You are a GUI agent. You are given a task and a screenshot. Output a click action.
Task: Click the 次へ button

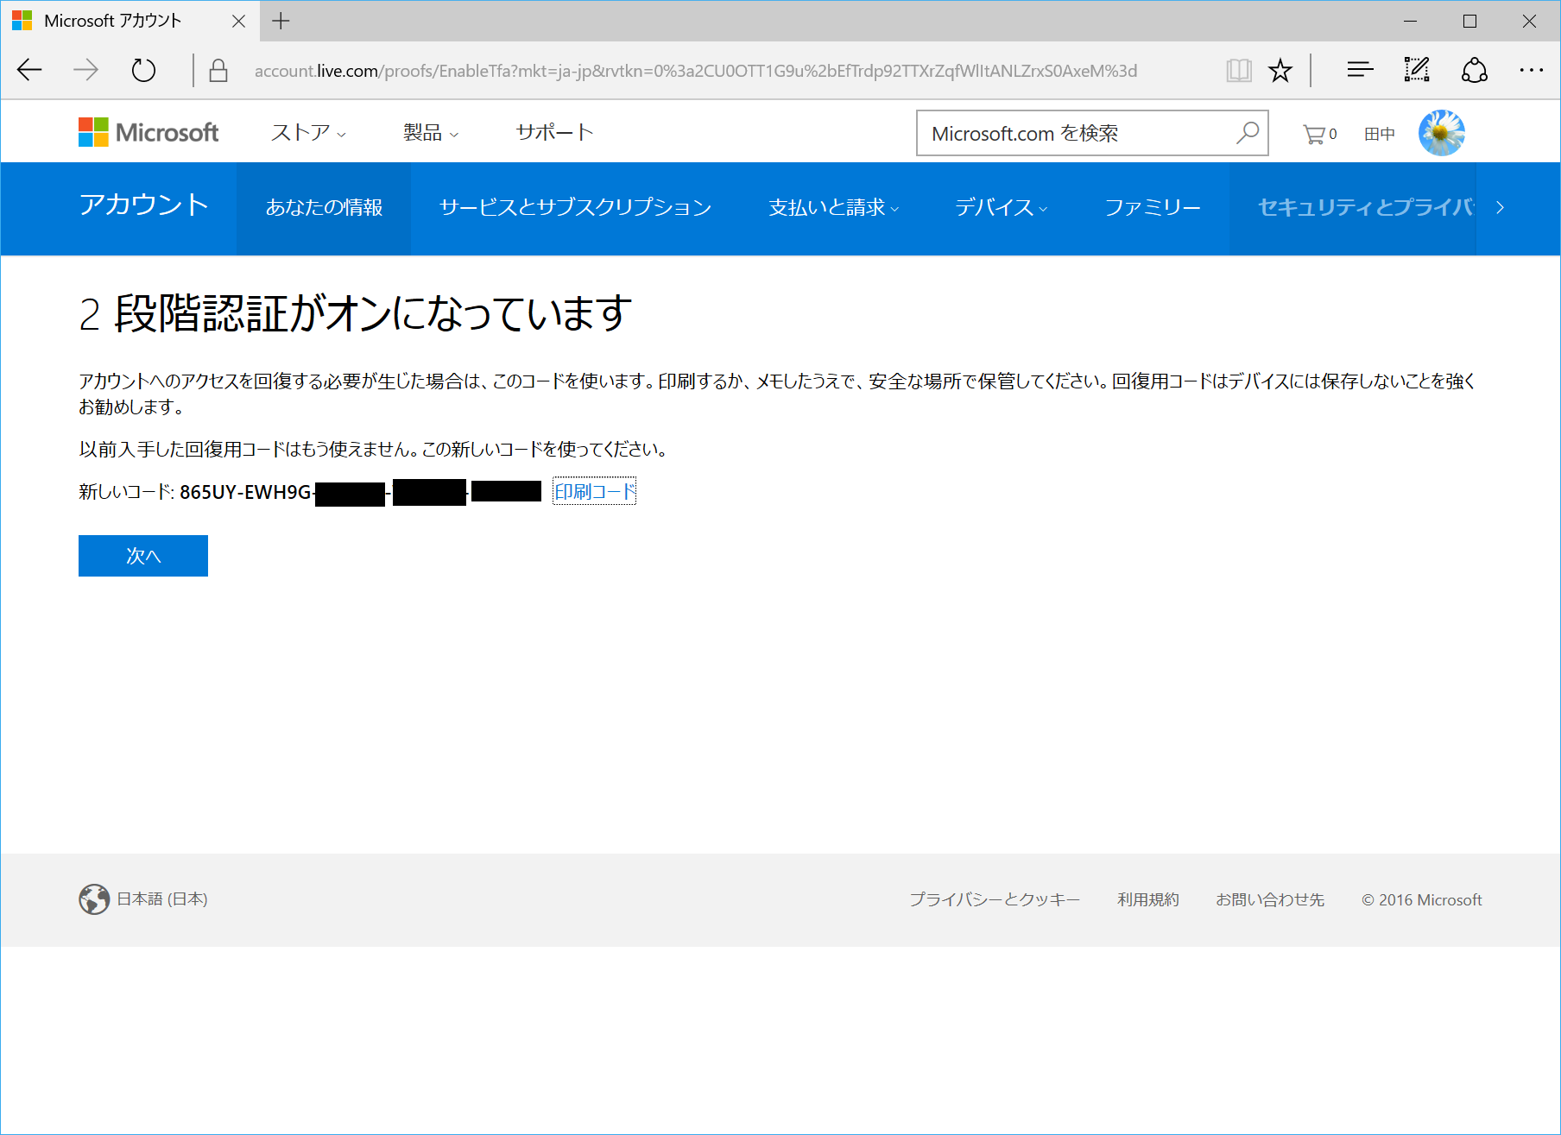tap(142, 556)
